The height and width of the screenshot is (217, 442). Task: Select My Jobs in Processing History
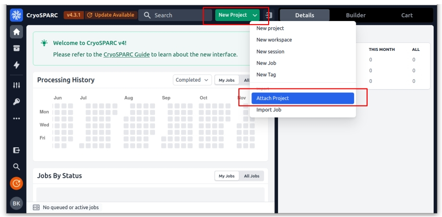(x=227, y=80)
